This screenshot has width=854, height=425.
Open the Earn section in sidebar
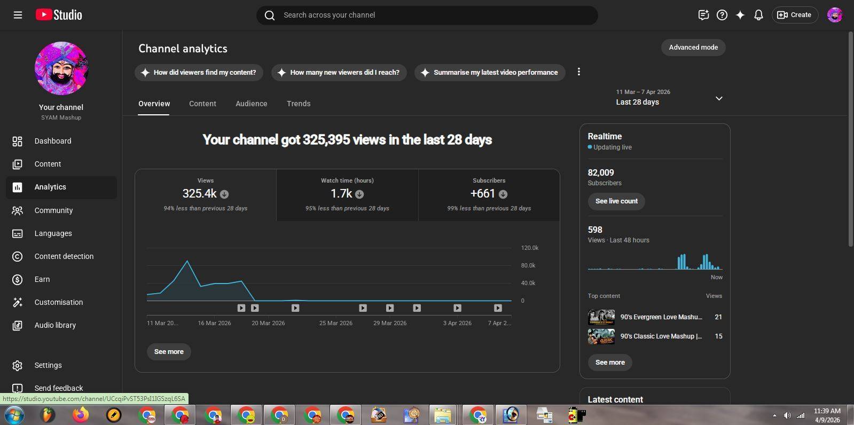[x=42, y=279]
